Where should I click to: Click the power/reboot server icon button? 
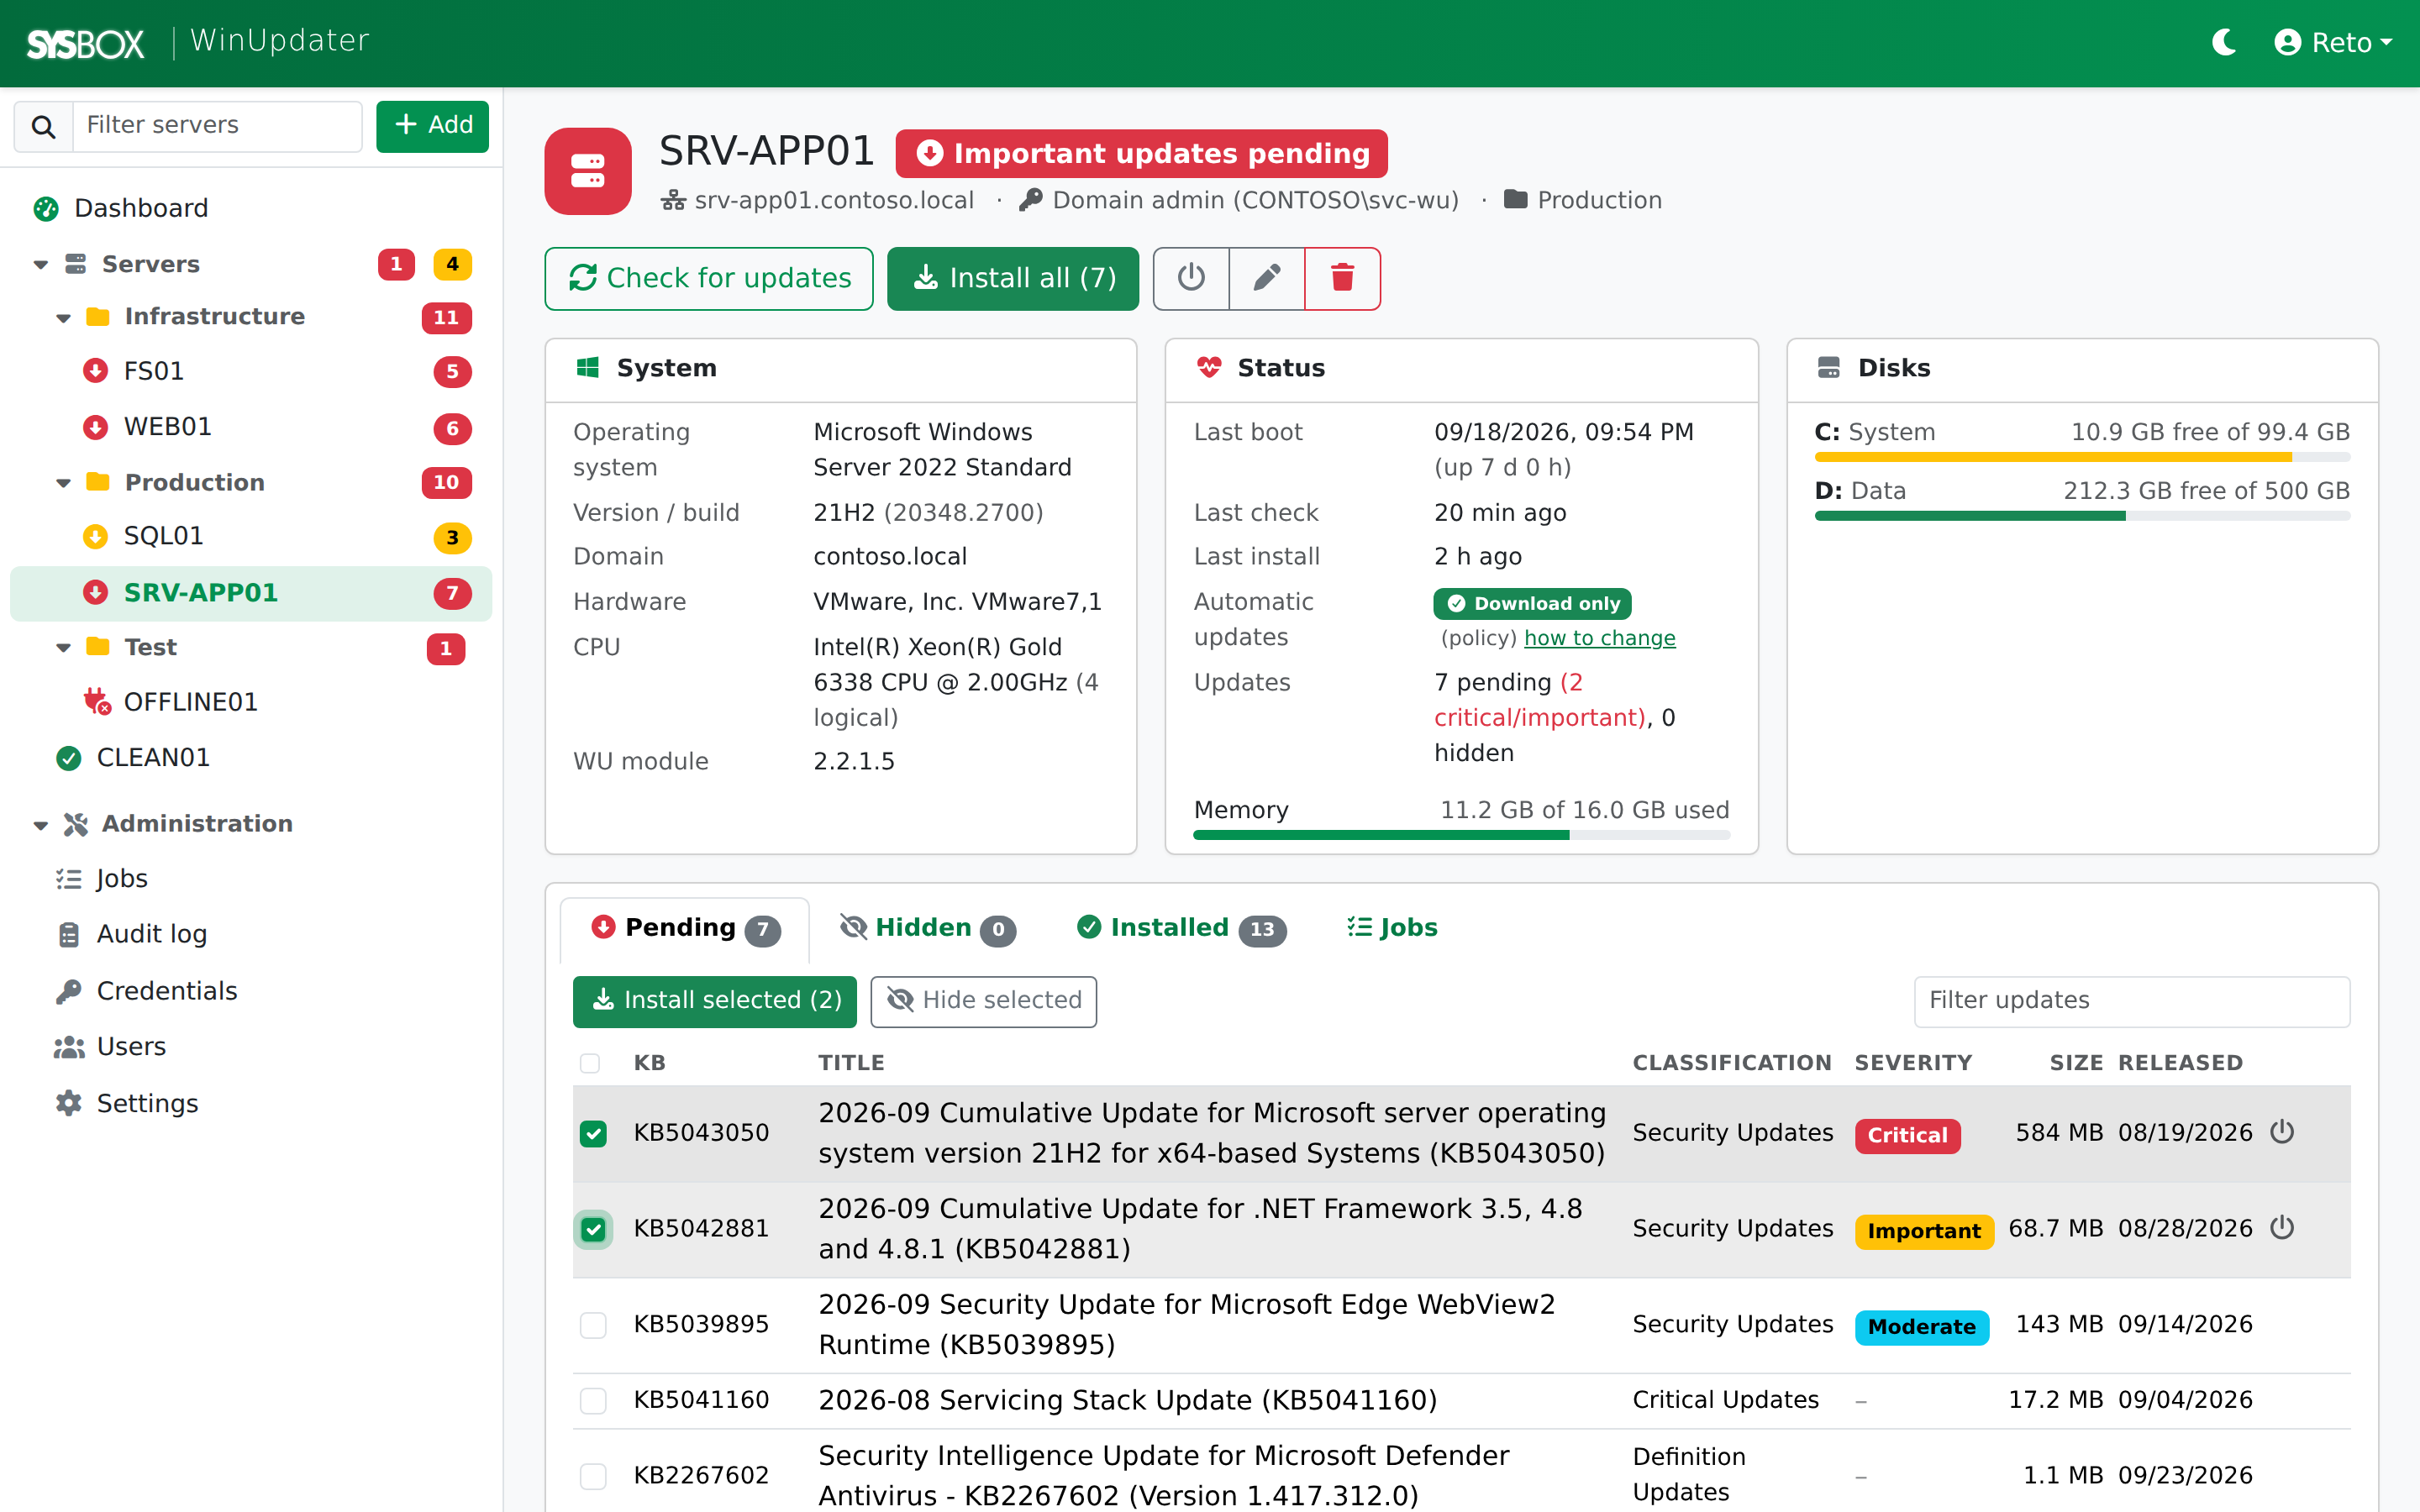[x=1191, y=278]
